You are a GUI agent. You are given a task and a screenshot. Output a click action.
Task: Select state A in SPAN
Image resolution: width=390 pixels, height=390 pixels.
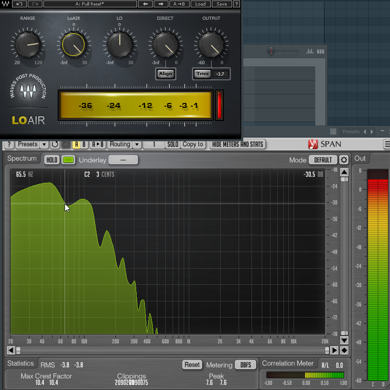tap(76, 144)
